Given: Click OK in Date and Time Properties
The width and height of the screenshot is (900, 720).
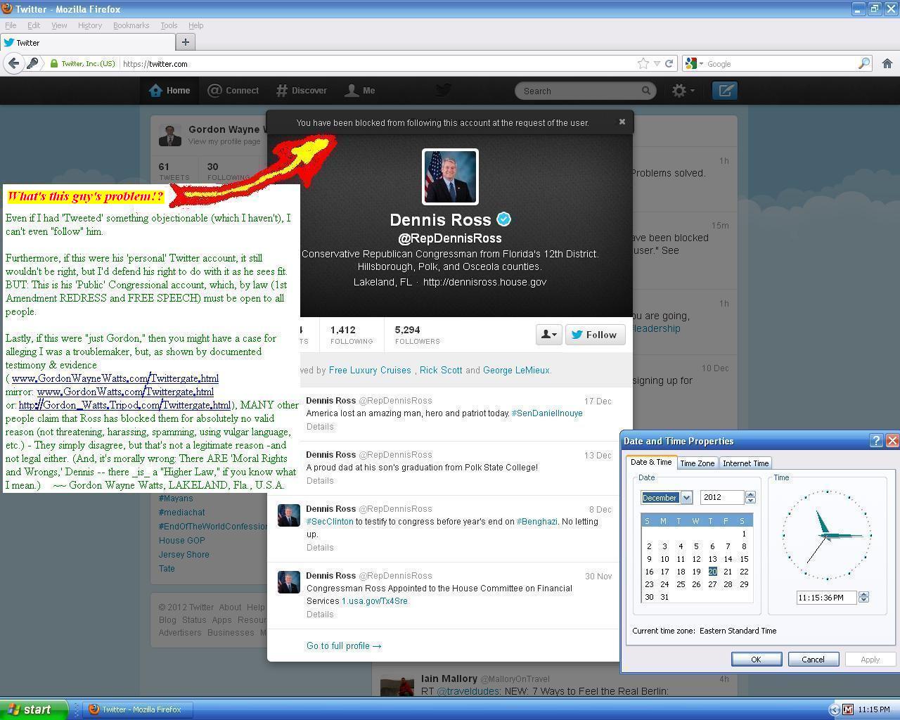Looking at the screenshot, I should [756, 659].
